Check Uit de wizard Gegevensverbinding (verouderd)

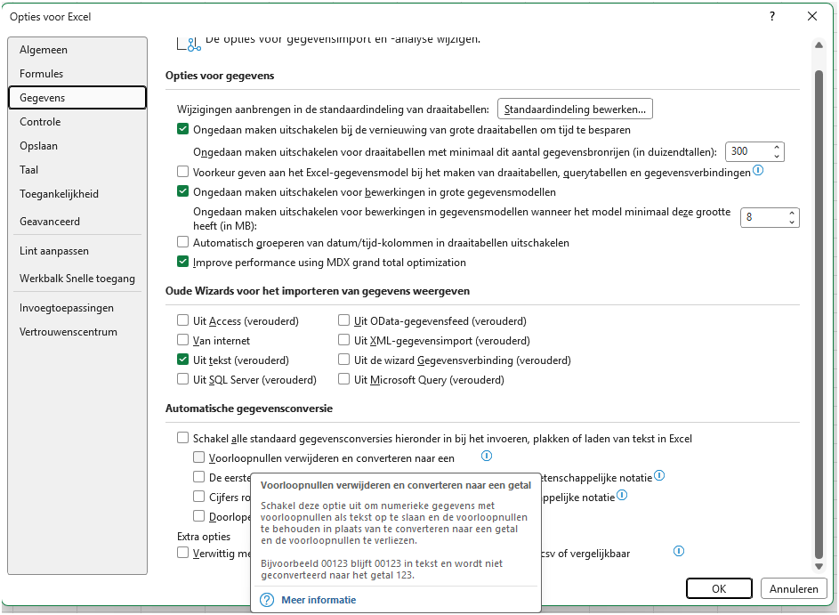click(x=344, y=360)
